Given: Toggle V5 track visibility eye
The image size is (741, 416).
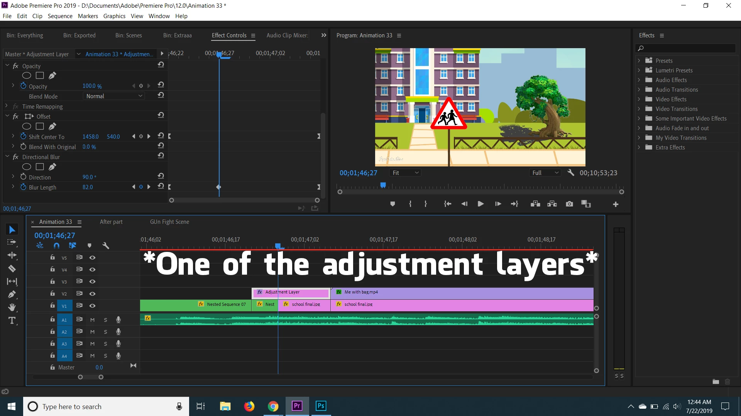Looking at the screenshot, I should pyautogui.click(x=93, y=258).
